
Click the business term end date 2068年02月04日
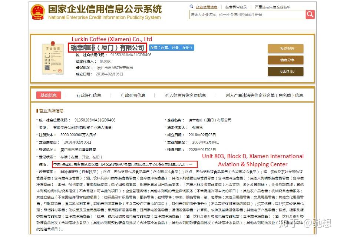(x=205, y=142)
